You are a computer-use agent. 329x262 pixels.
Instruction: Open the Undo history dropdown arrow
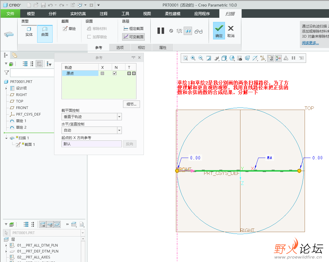coord(56,5)
